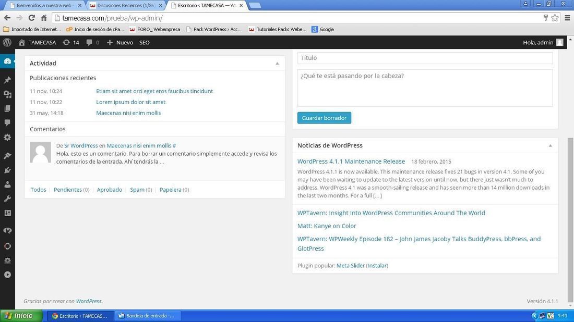The image size is (574, 322).
Task: Open the 'Inicio de sesión de cPa...' bookmark
Action: [95, 29]
